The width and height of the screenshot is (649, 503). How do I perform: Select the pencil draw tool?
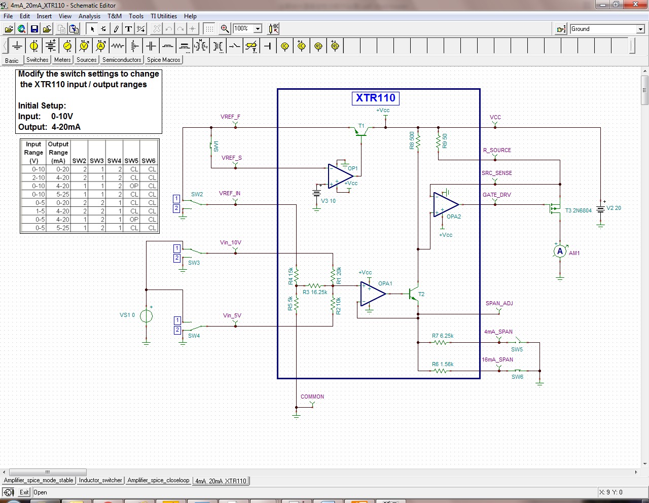[x=116, y=29]
